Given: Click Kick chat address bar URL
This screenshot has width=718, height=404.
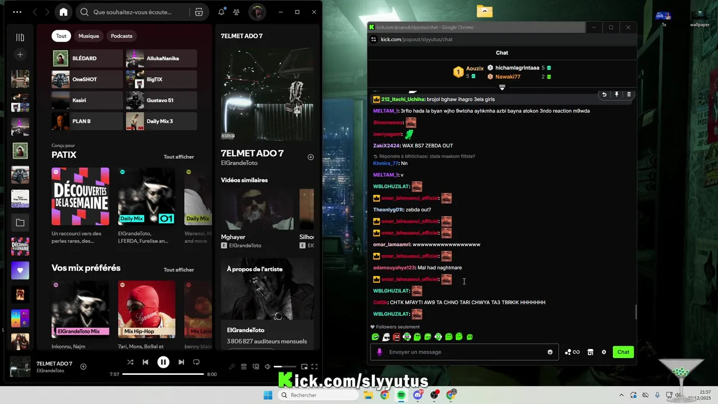Looking at the screenshot, I should click(x=417, y=39).
